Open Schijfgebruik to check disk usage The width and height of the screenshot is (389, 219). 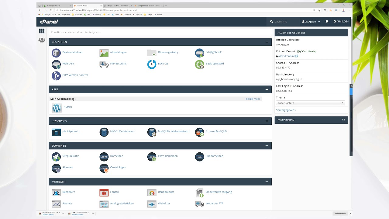[213, 52]
